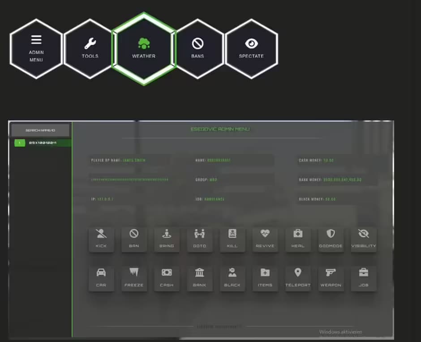Click the Freeze player icon
This screenshot has width=421, height=342.
[x=134, y=278]
